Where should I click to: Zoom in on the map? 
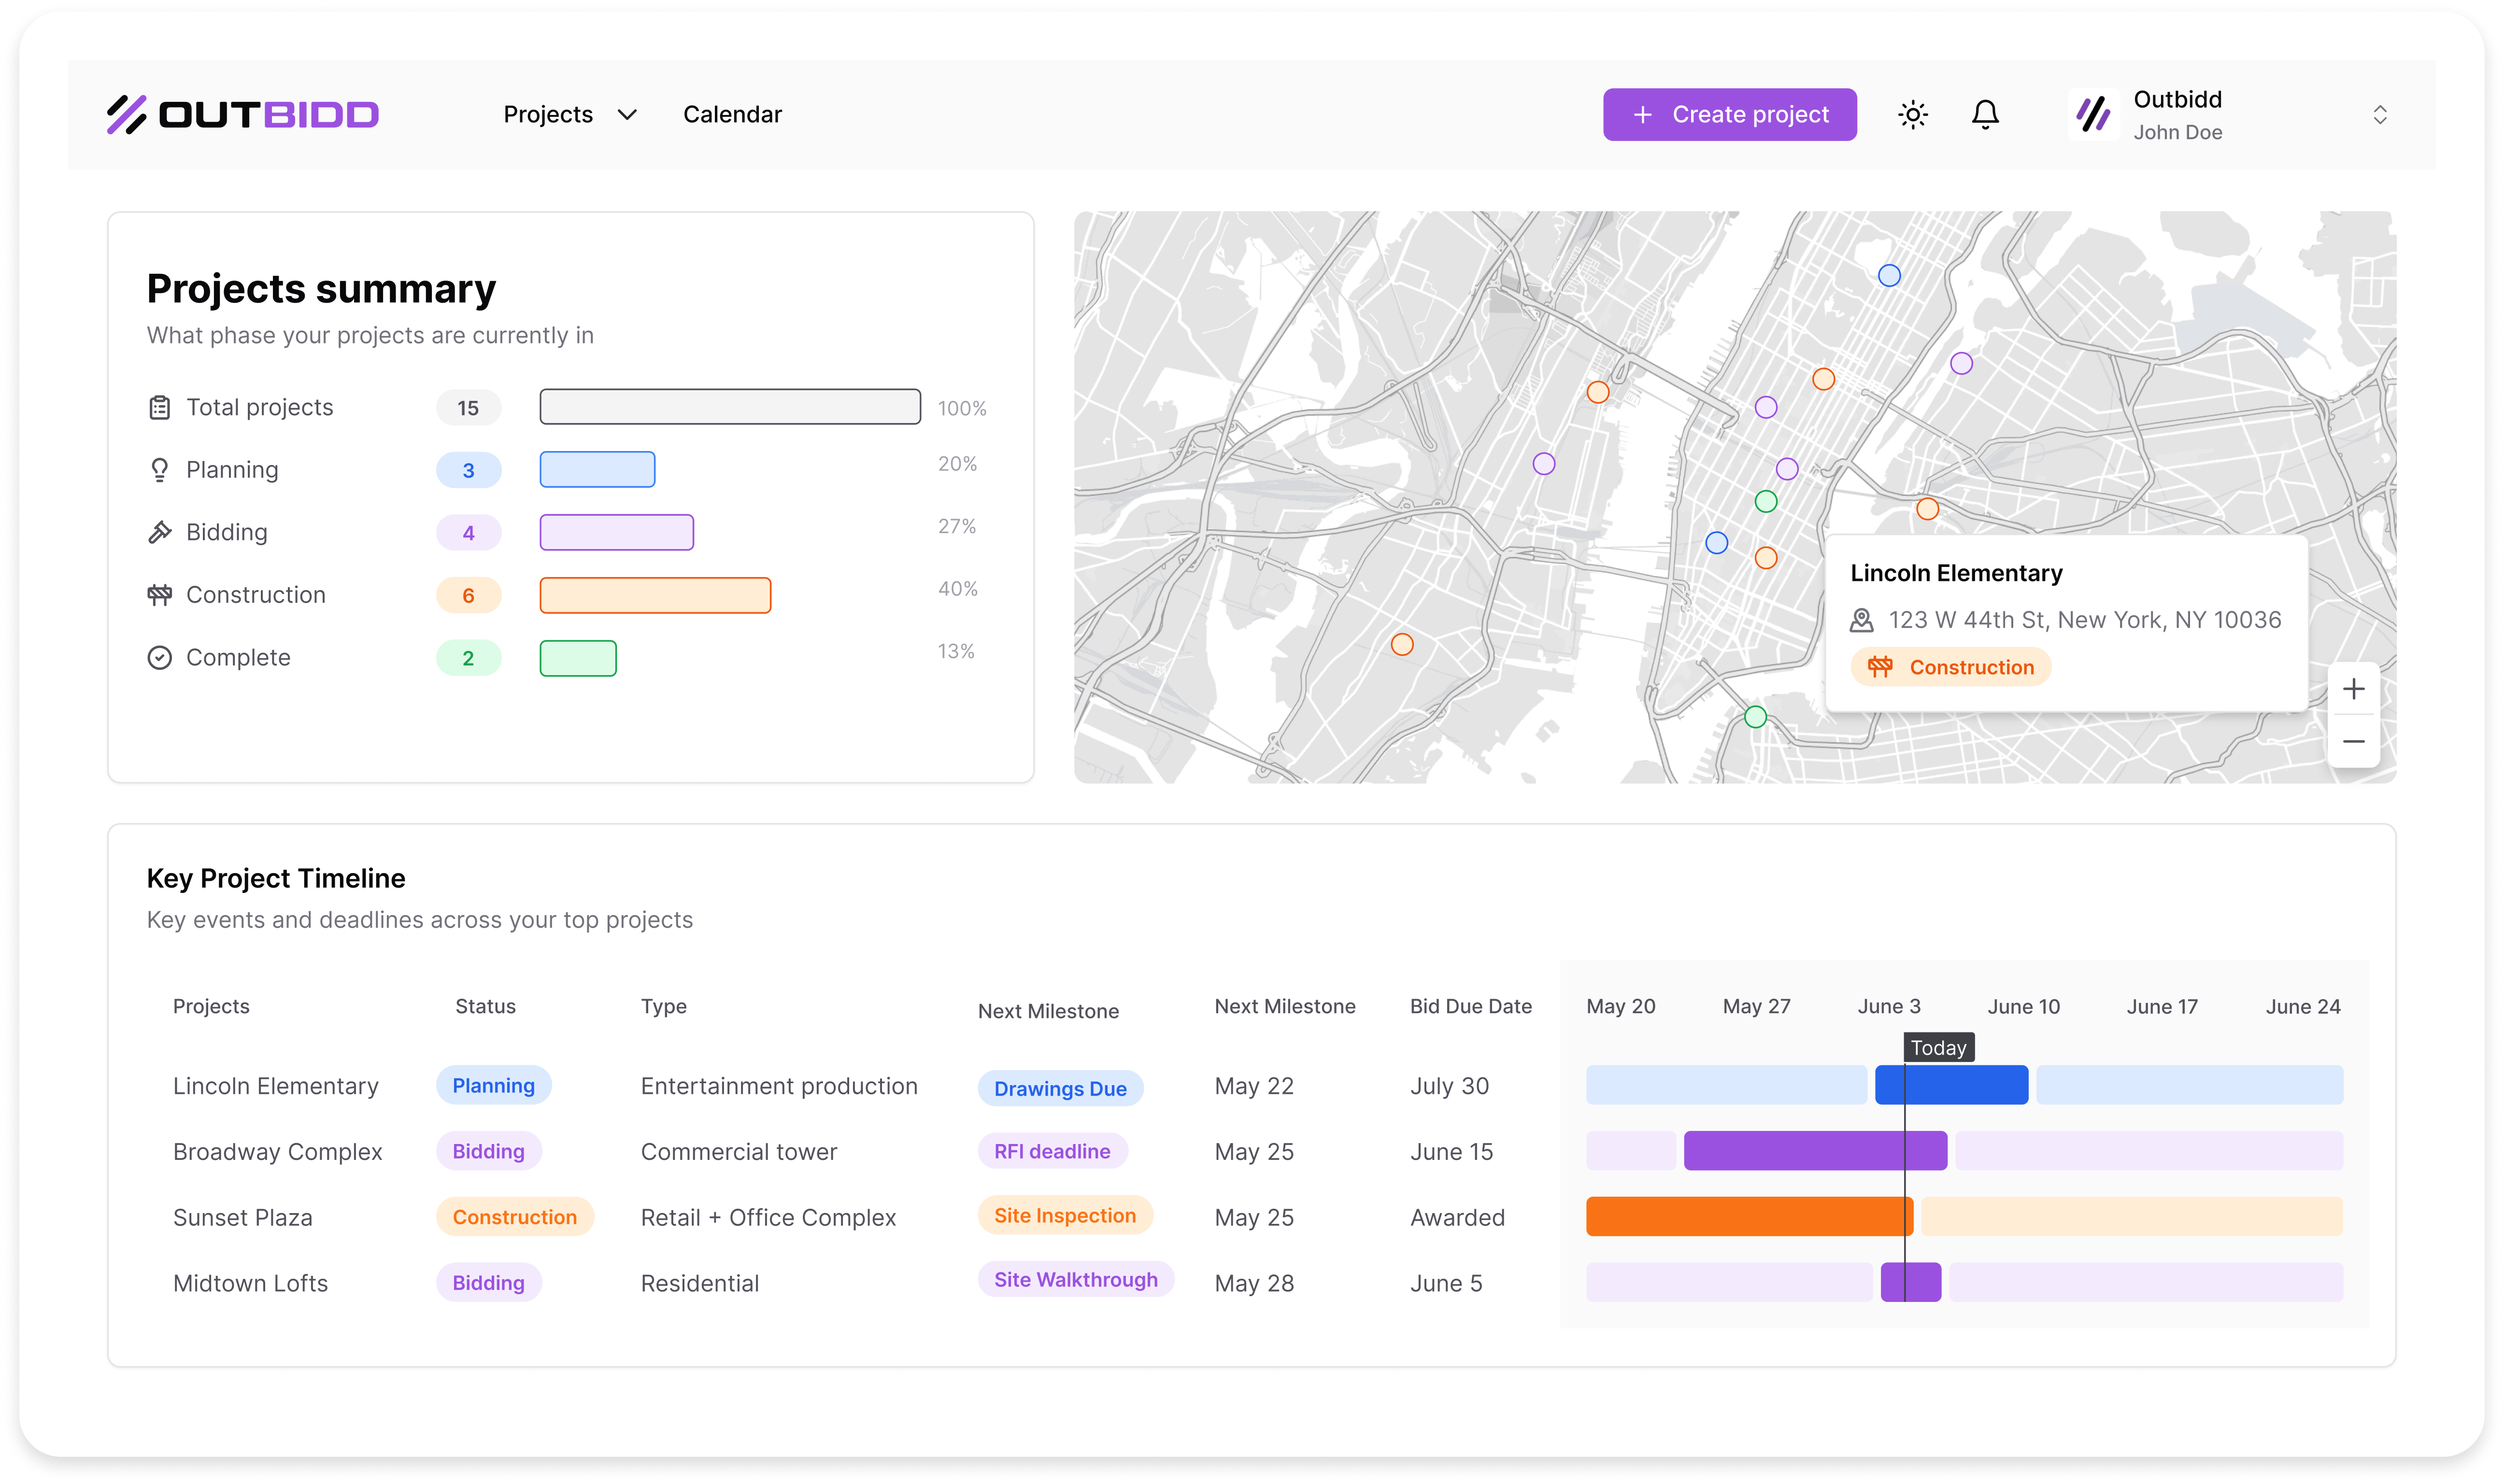[2353, 689]
